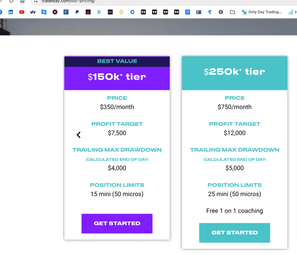Image resolution: width=297 pixels, height=255 pixels.
Task: Open the LinkedIn bookmark
Action: 11,12
